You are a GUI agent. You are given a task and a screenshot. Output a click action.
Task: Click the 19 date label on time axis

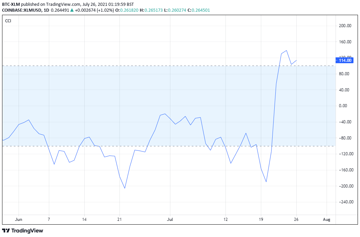coord(261,219)
